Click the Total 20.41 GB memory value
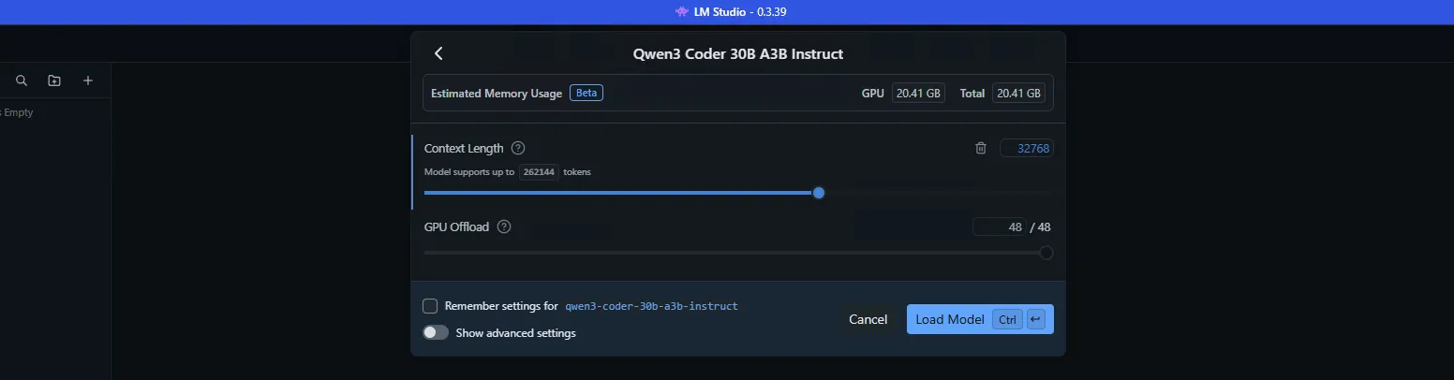 pos(1019,94)
